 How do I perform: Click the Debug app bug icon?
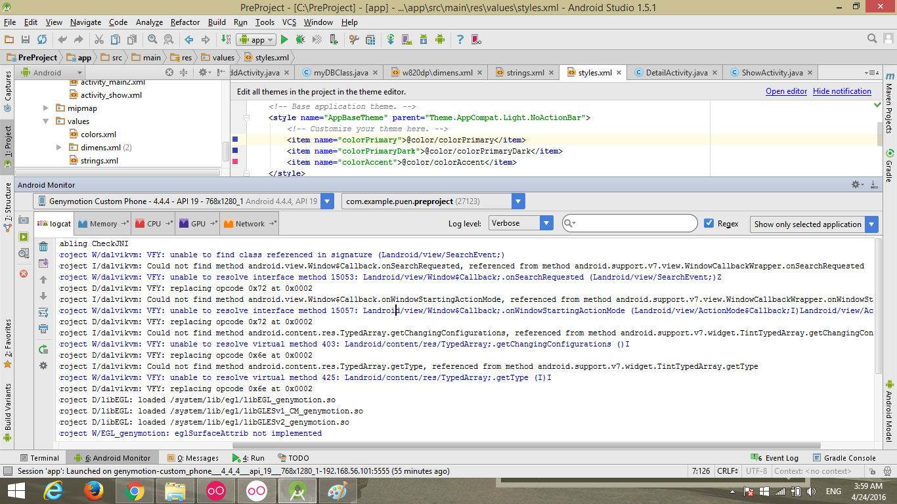click(x=300, y=39)
